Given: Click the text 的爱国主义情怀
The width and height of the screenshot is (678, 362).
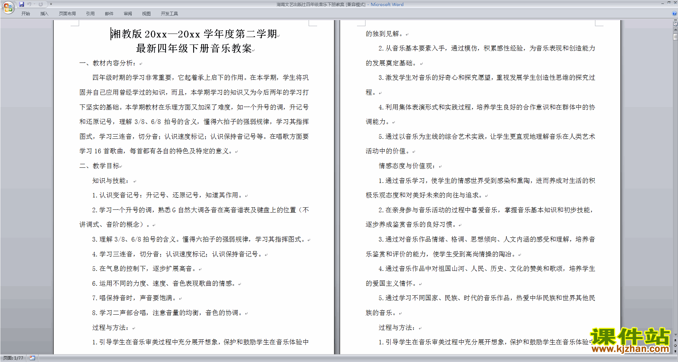Looking at the screenshot, I should click(391, 284).
